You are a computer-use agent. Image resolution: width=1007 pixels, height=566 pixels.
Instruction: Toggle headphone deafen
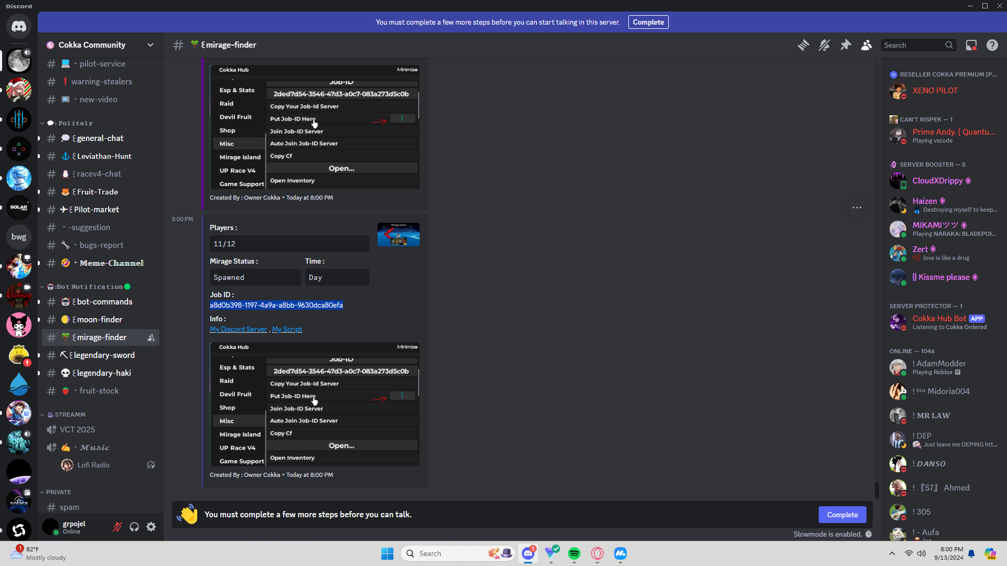pyautogui.click(x=134, y=527)
